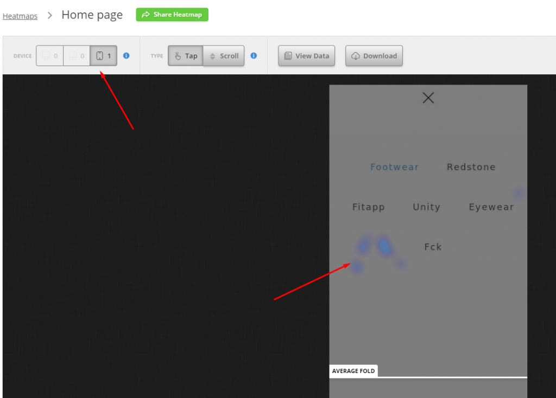Image resolution: width=556 pixels, height=398 pixels.
Task: Go back to Heatmaps breadcrumb link
Action: [x=20, y=16]
